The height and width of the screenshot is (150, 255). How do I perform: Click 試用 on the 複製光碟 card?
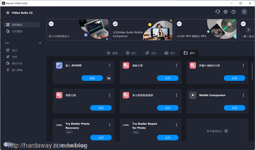coord(101,108)
